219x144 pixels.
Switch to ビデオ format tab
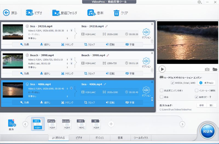(x=79, y=138)
